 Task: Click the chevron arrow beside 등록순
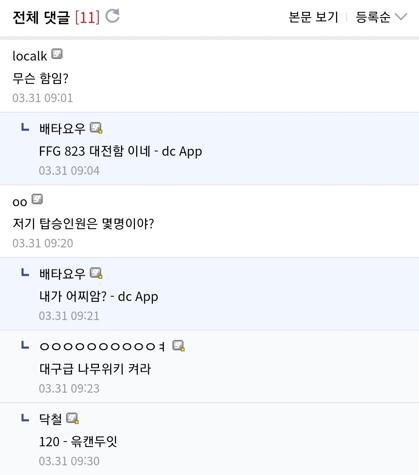click(x=401, y=17)
